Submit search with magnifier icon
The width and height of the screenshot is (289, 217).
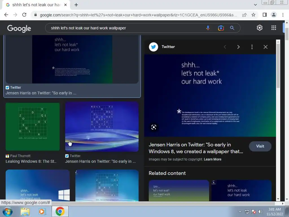tap(232, 28)
